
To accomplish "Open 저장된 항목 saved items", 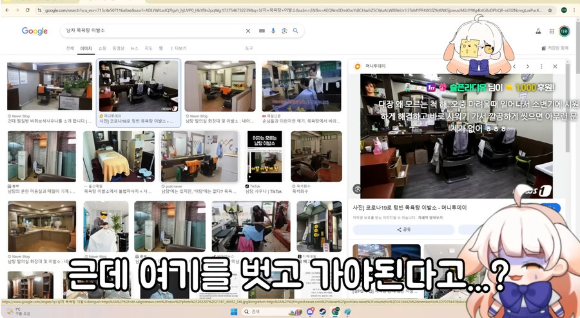I will (555, 48).
